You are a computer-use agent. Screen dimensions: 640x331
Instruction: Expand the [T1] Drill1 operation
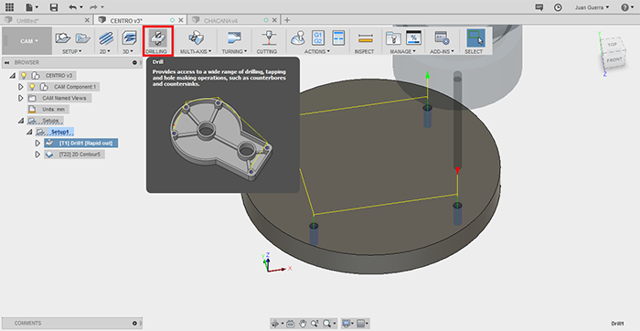tap(37, 144)
